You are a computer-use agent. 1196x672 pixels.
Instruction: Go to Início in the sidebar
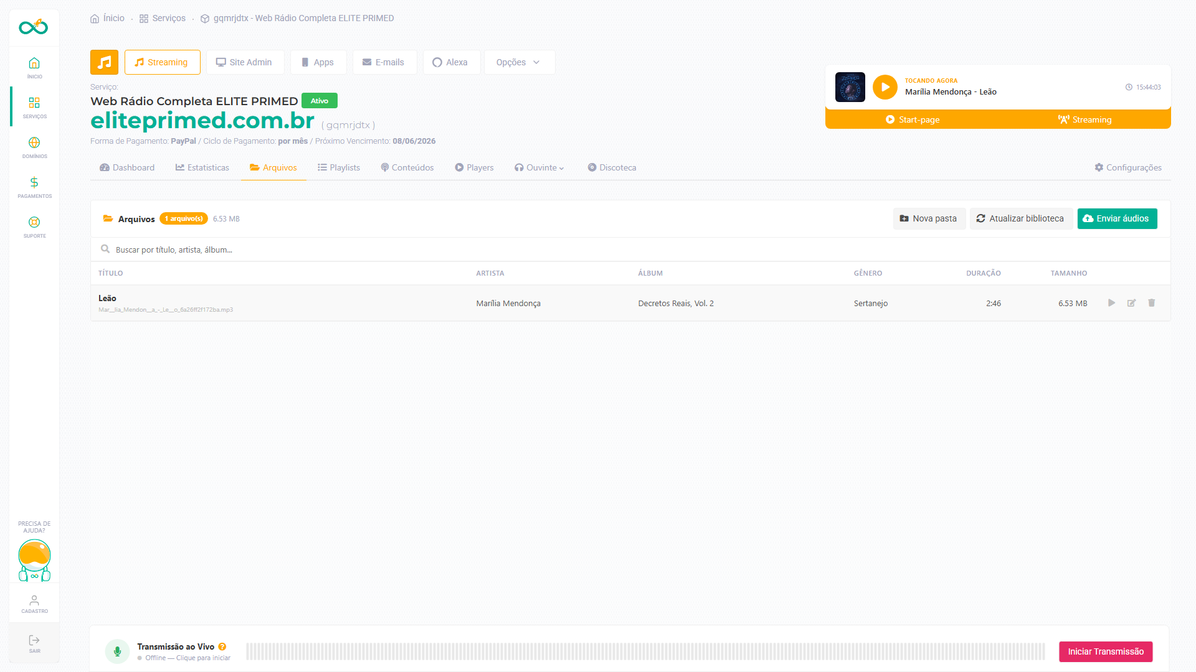pyautogui.click(x=34, y=67)
